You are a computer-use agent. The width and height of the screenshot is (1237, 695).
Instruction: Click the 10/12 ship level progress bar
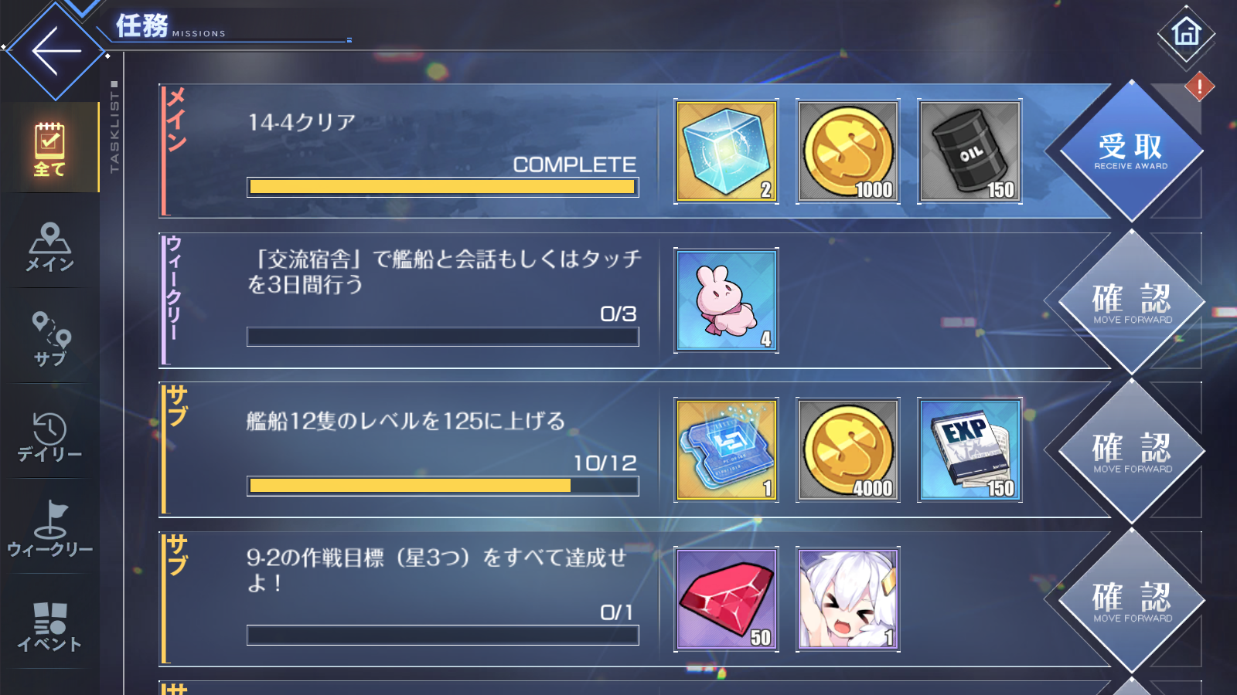pyautogui.click(x=443, y=486)
